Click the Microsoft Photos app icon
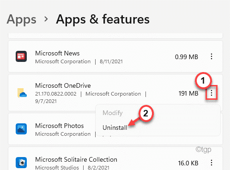 (21, 129)
